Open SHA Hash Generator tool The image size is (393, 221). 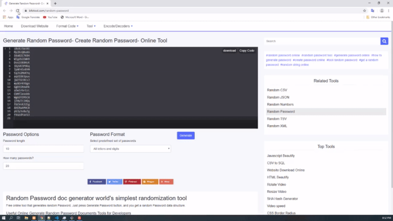[282, 199]
